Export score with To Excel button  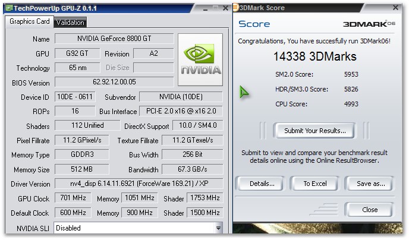(315, 184)
